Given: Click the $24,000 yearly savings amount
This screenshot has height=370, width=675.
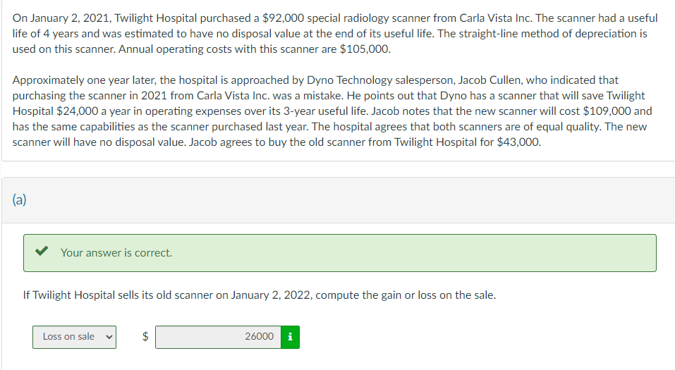Looking at the screenshot, I should click(77, 111).
